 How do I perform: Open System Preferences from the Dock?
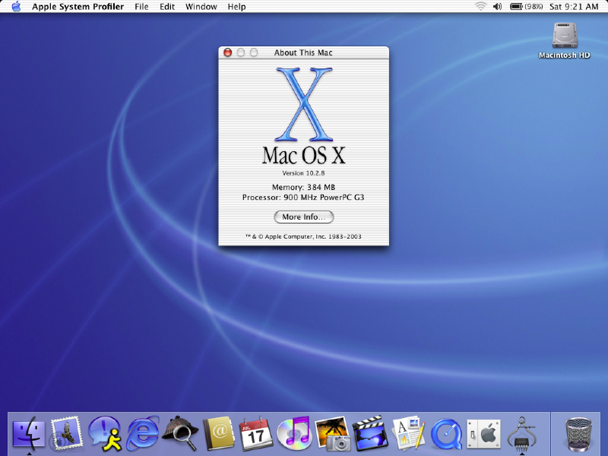click(484, 433)
